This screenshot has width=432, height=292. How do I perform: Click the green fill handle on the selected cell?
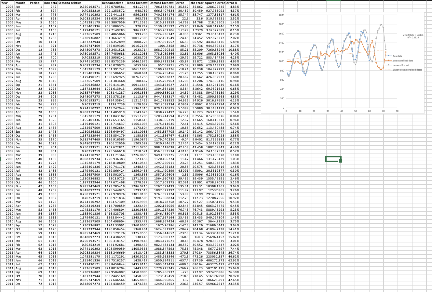[x=340, y=160]
